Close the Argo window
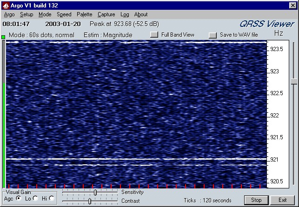 (292, 6)
